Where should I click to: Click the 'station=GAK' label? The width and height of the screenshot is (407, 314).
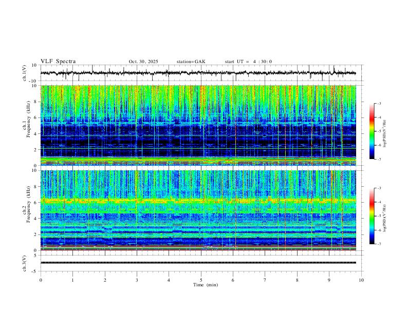[x=191, y=62]
